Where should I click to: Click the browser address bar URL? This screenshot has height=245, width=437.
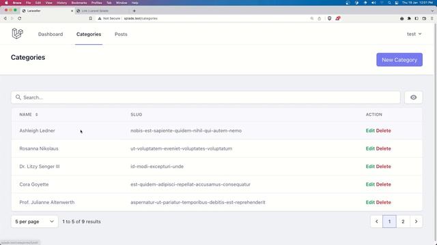coord(141,18)
